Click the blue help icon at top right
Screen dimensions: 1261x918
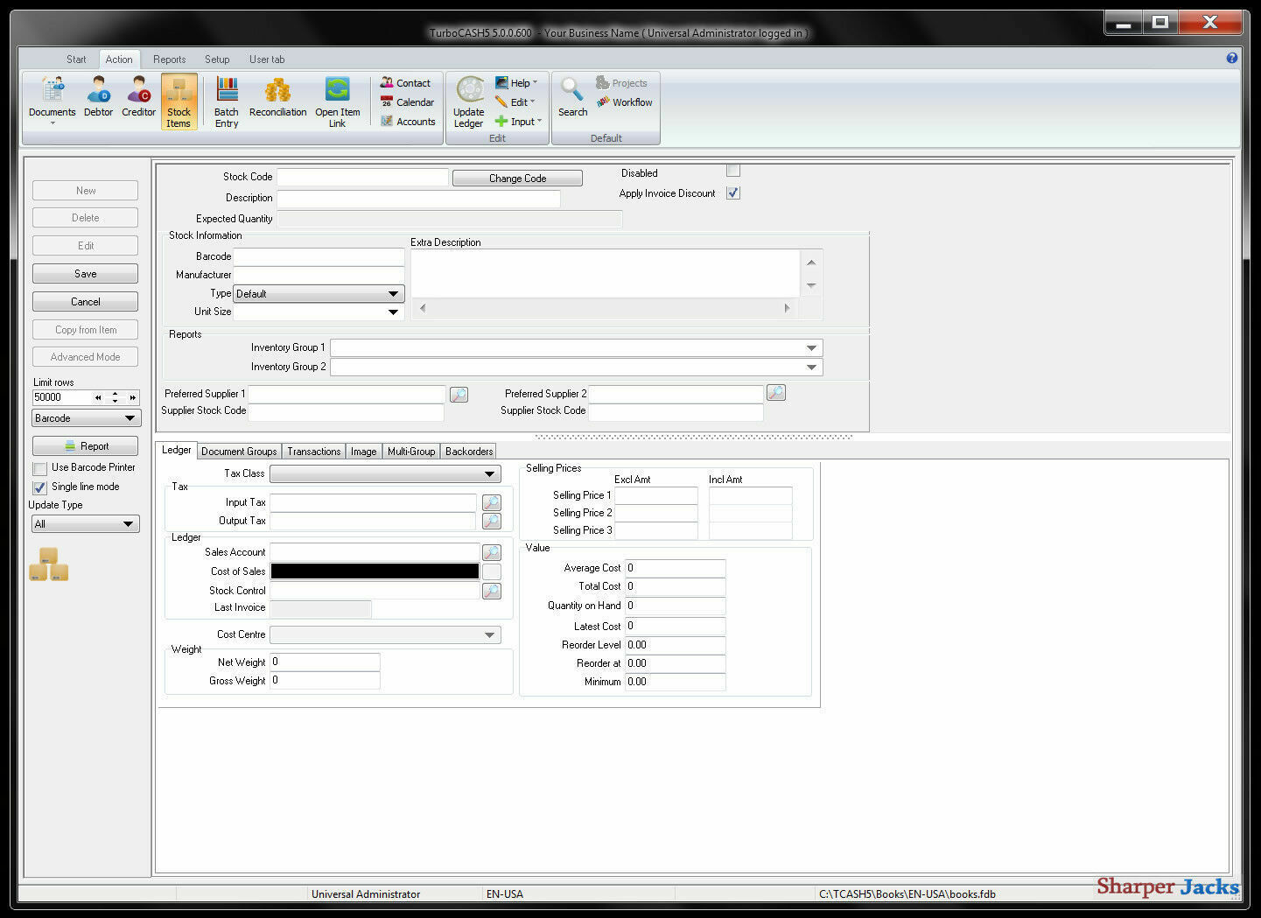tap(1231, 58)
